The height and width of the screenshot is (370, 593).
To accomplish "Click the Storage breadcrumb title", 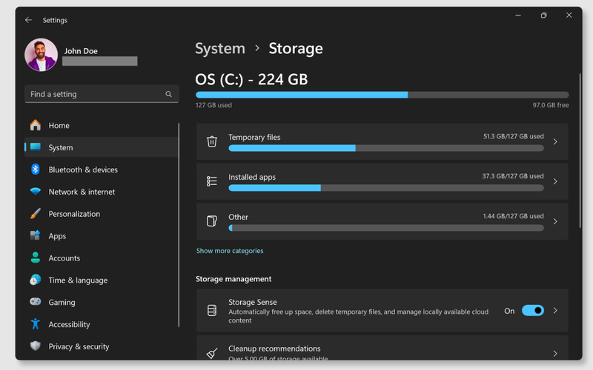I will click(x=296, y=48).
